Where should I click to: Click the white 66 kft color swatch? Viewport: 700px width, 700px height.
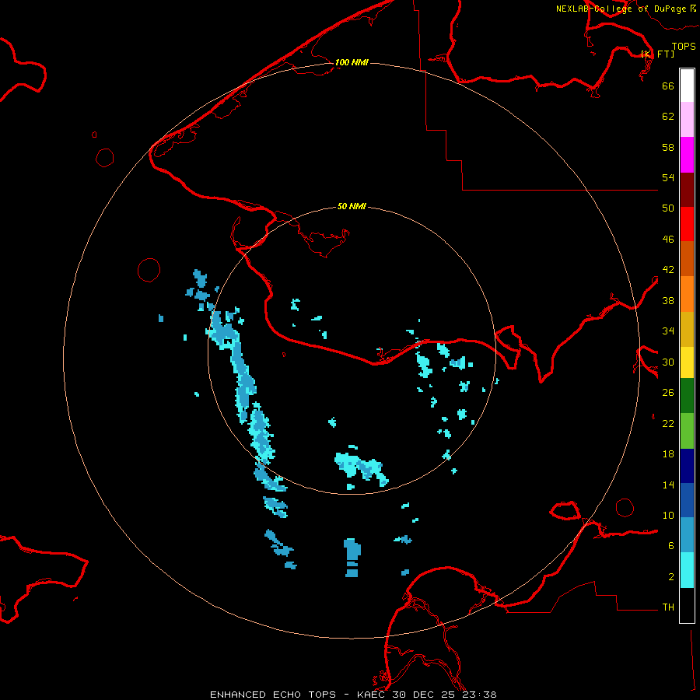pyautogui.click(x=687, y=86)
